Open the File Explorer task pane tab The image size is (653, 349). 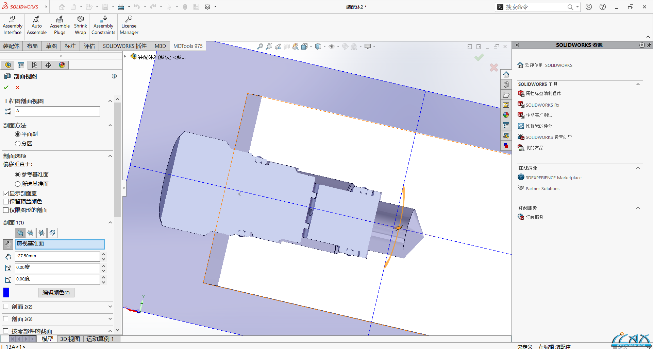tap(506, 95)
